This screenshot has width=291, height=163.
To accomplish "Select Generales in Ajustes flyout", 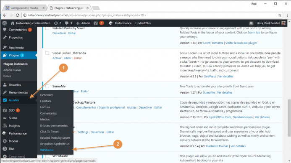I will pyautogui.click(x=47, y=95).
